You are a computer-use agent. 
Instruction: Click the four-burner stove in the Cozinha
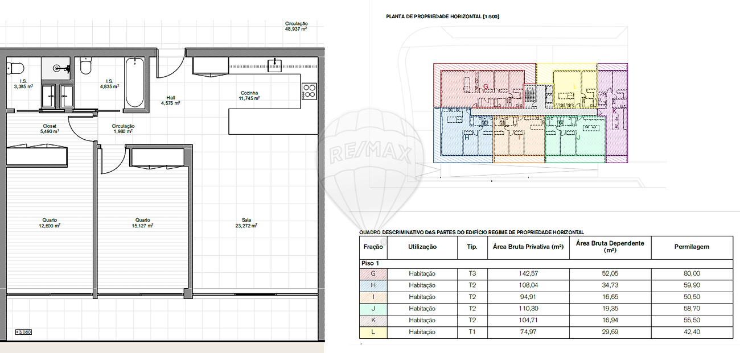(309, 91)
